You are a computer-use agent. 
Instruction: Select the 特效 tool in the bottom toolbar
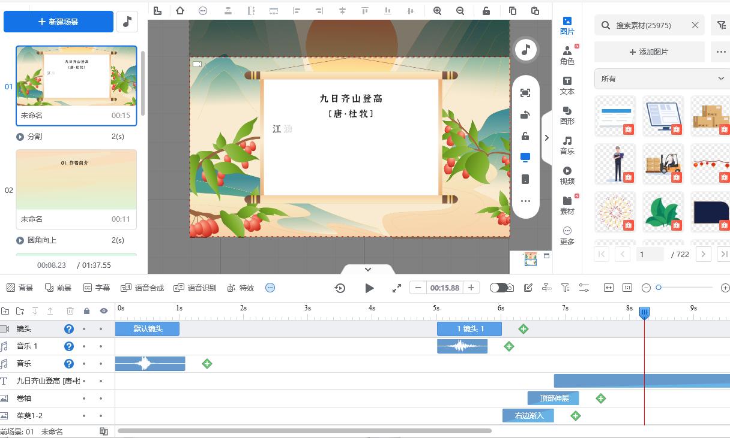coord(240,288)
